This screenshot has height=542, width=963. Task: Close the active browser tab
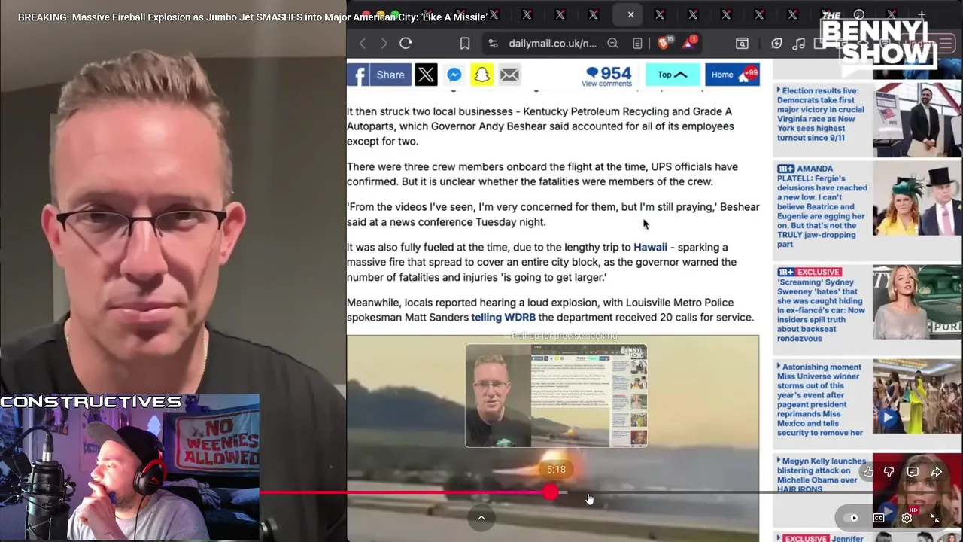click(x=630, y=14)
